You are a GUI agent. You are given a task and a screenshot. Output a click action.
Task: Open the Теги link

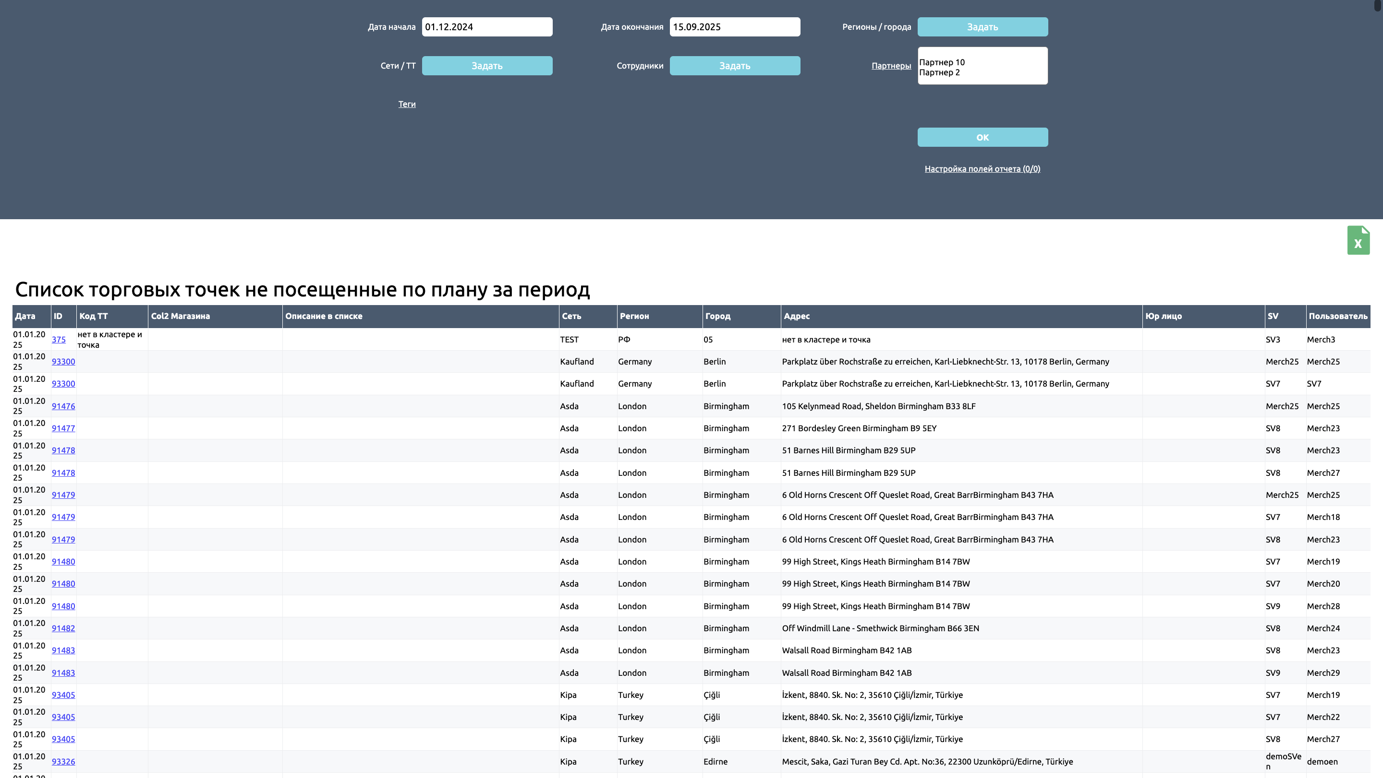[406, 104]
